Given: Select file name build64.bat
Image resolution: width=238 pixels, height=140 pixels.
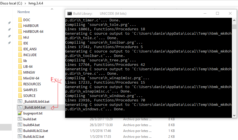Looking at the screenshot, I should (31, 125).
